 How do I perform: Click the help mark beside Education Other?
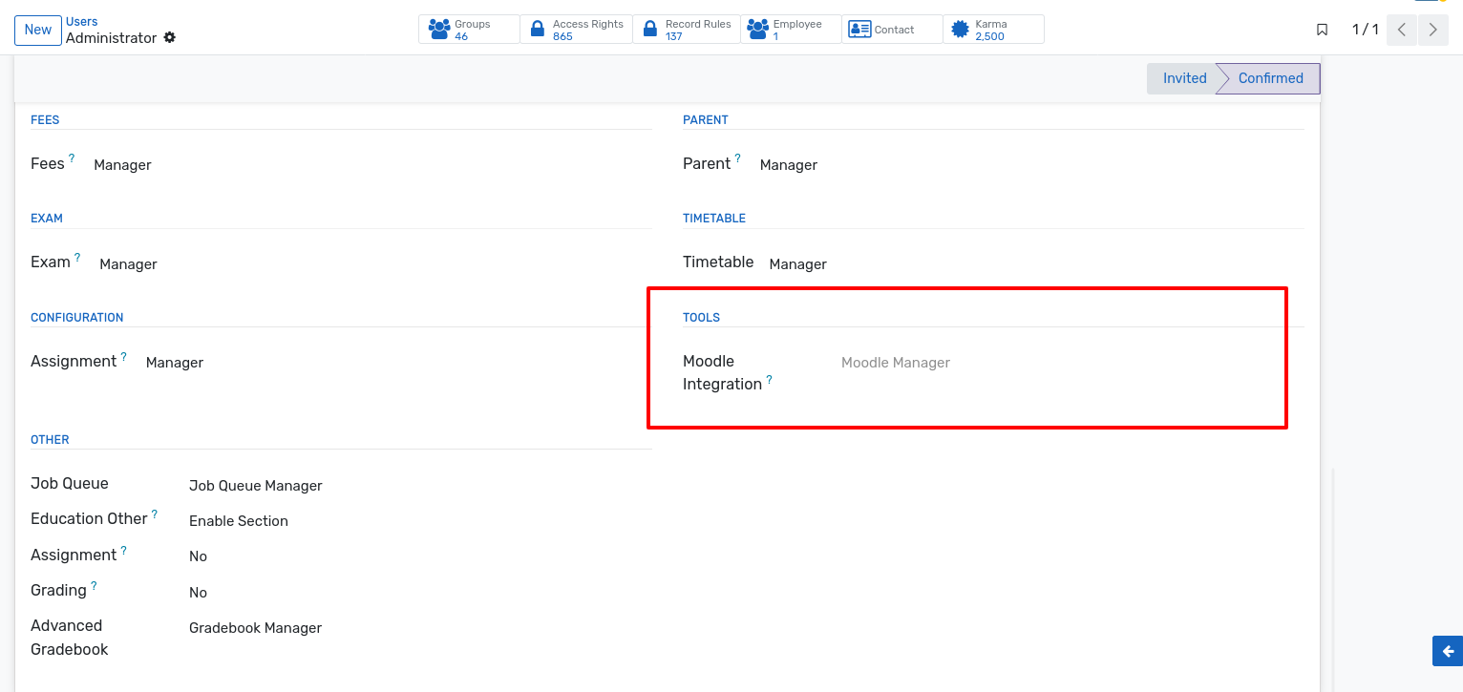(x=155, y=514)
